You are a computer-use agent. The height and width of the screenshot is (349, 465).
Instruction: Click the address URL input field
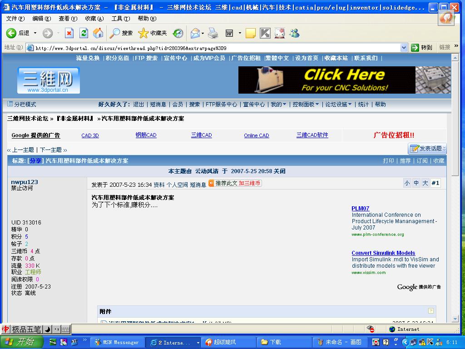[x=217, y=48]
